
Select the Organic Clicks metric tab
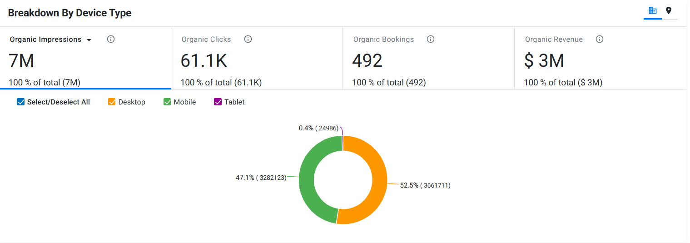point(257,58)
